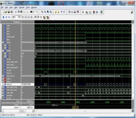
Task: Expand the mem_addr_read signal
Action: click(3, 90)
